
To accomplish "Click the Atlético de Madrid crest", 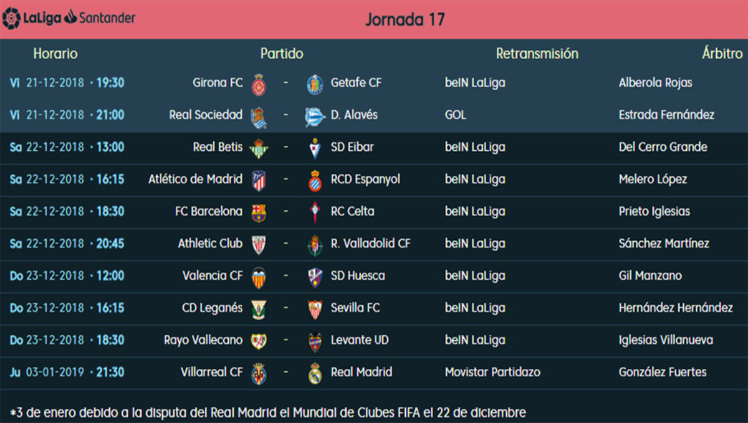I will click(259, 181).
